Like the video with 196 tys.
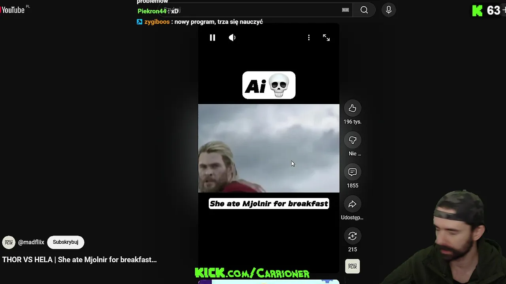The image size is (506, 284). click(352, 108)
